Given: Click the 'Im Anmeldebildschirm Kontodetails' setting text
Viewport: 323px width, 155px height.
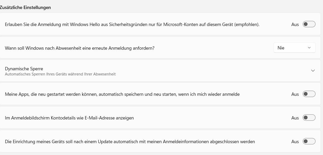Looking at the screenshot, I should point(69,118).
